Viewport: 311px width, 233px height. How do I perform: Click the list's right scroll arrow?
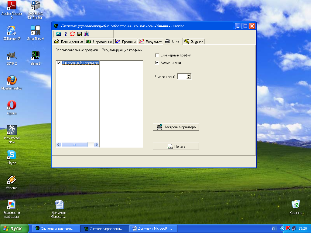point(96,145)
